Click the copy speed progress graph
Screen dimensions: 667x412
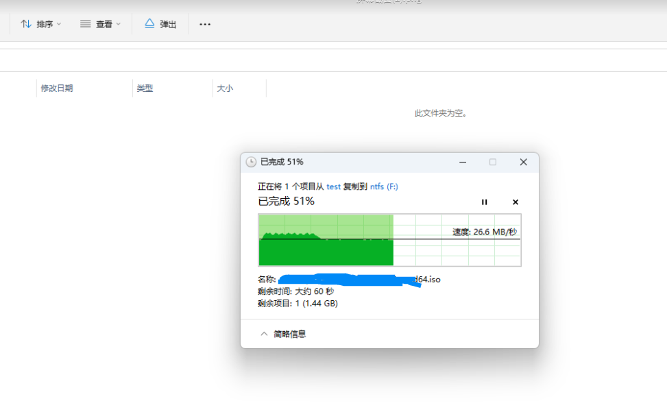coord(389,240)
